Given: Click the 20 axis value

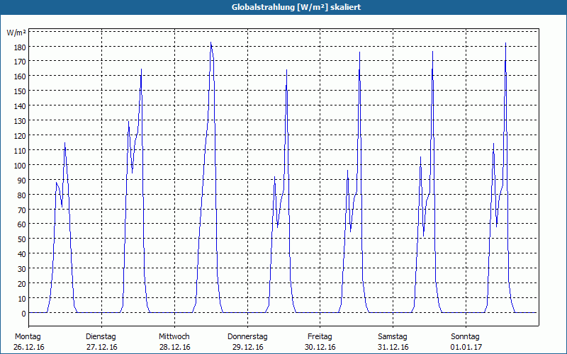Looking at the screenshot, I should click(21, 284).
